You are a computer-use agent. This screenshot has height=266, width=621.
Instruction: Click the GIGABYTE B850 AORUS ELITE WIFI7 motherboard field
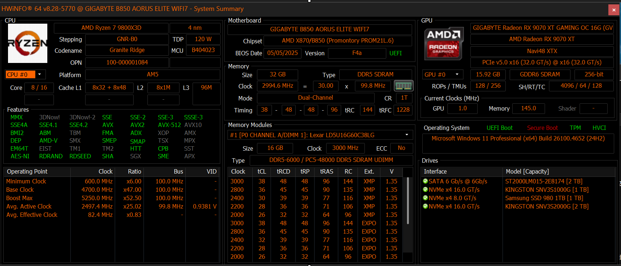click(320, 29)
